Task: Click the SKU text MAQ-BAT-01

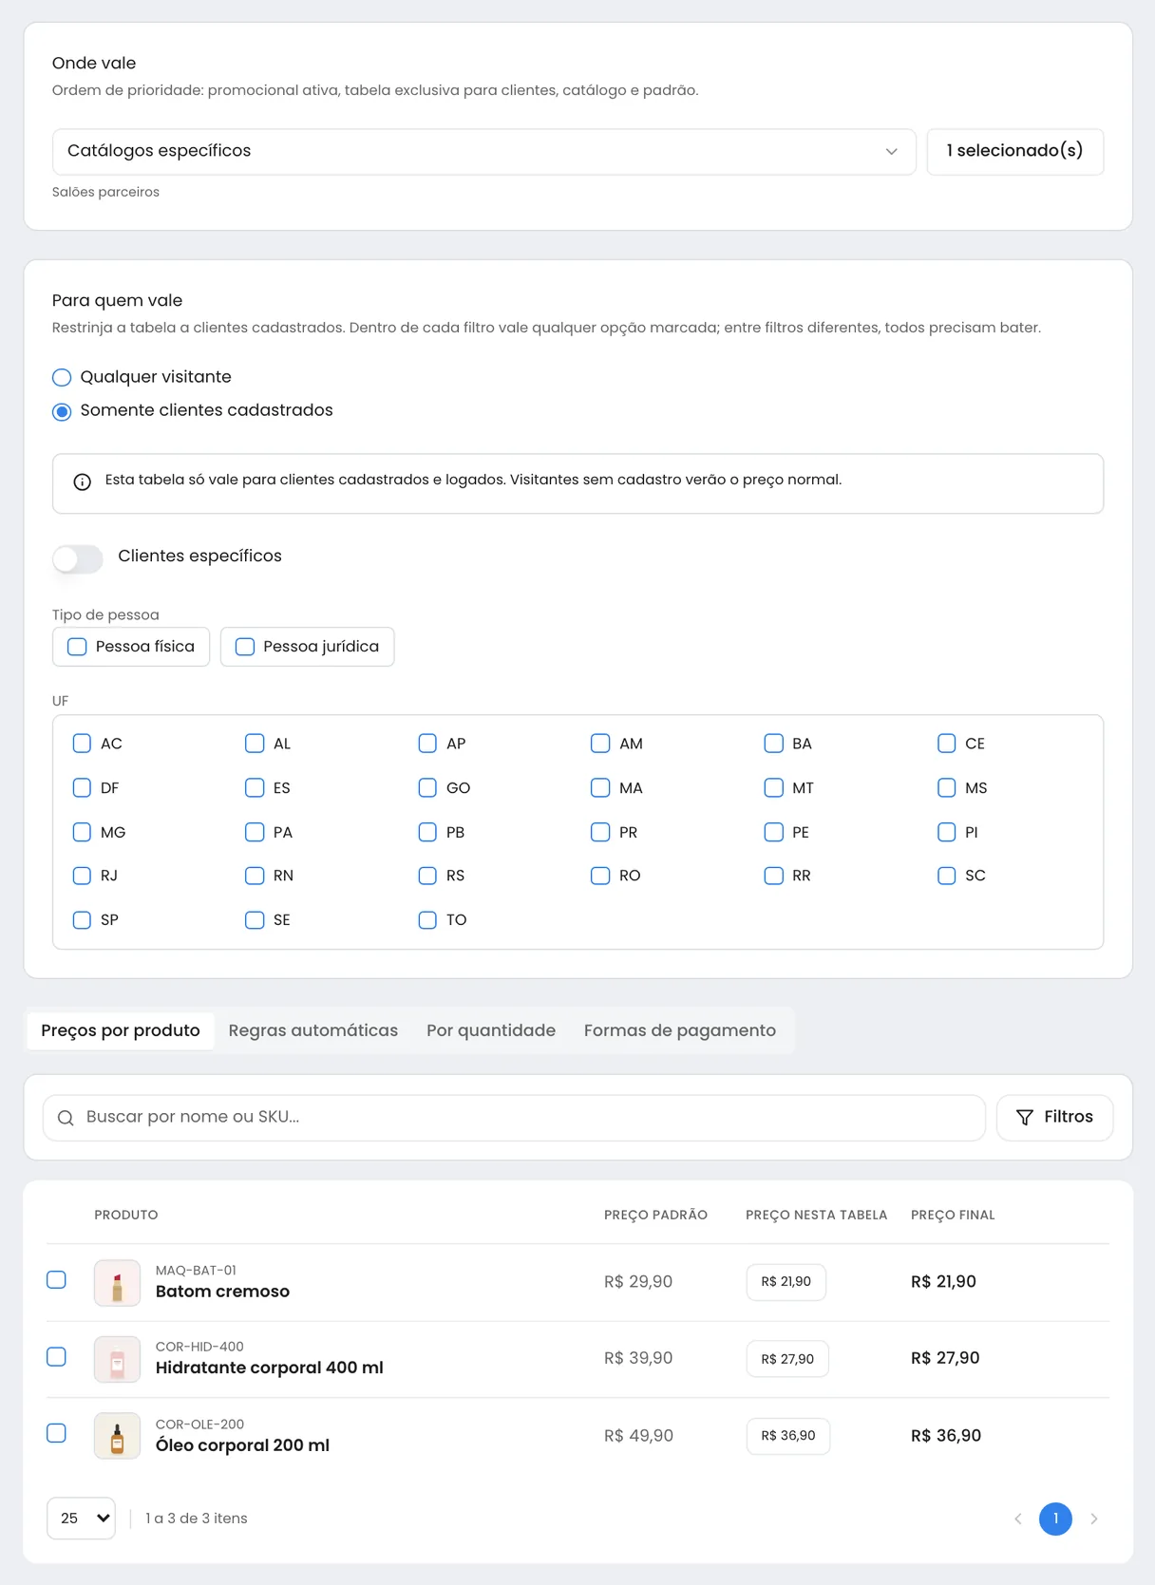Action: click(196, 1271)
